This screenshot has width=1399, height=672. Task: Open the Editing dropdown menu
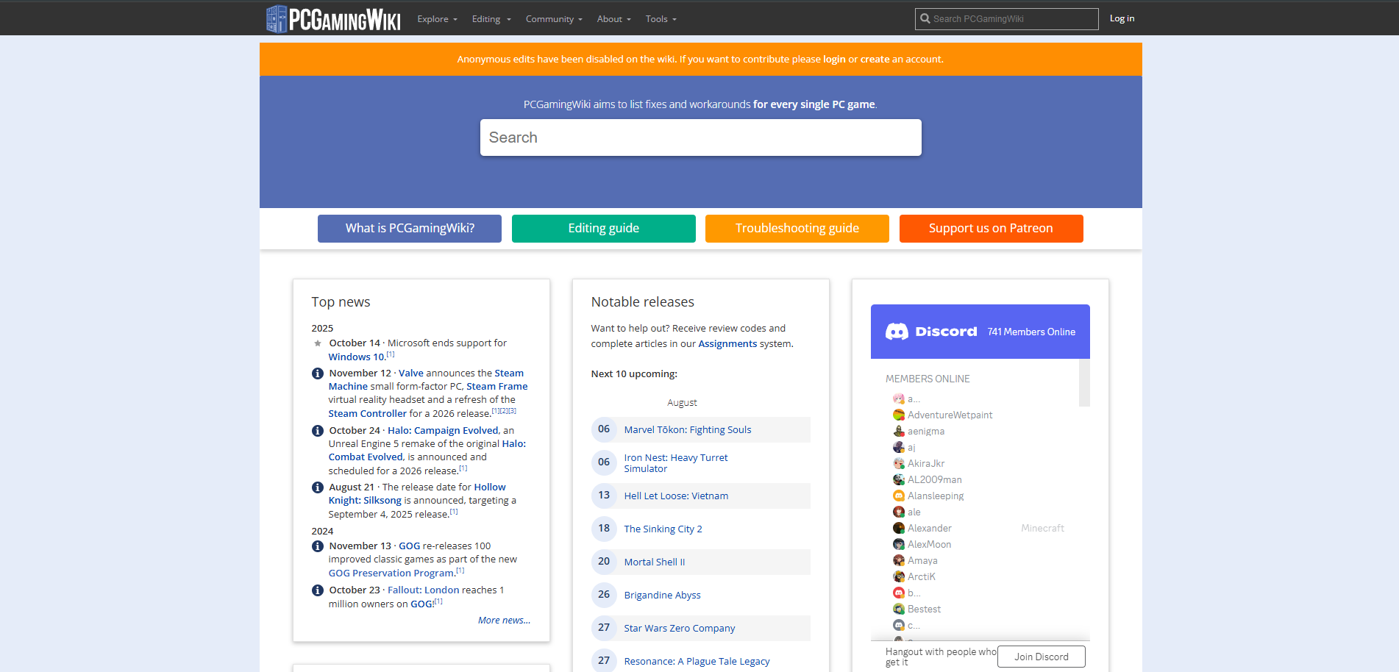coord(491,19)
